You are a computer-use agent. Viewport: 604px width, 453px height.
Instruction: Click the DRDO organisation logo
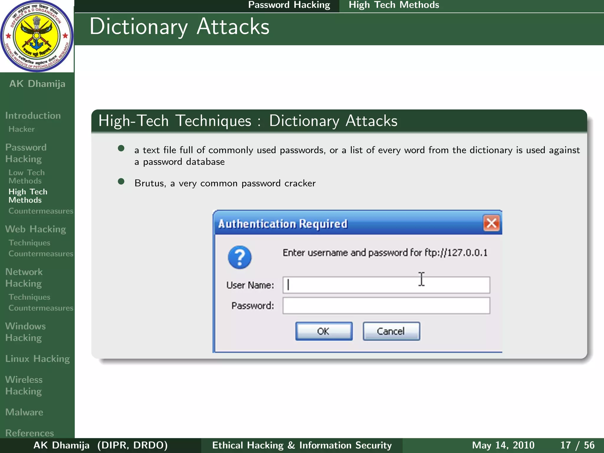[x=37, y=36]
